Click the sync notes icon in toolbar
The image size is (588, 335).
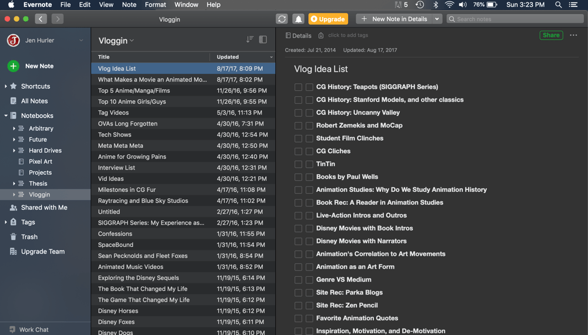(282, 19)
